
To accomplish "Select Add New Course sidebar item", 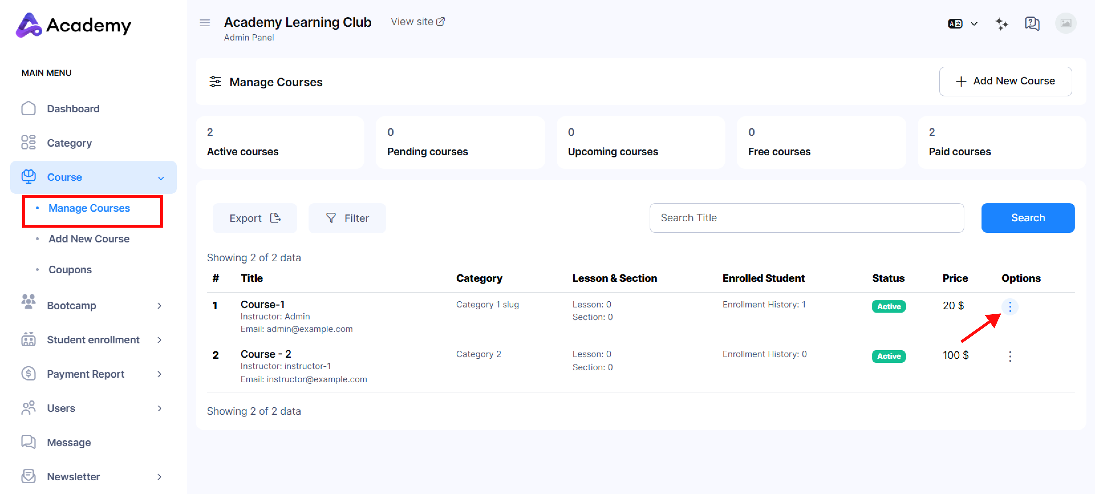I will coord(89,238).
